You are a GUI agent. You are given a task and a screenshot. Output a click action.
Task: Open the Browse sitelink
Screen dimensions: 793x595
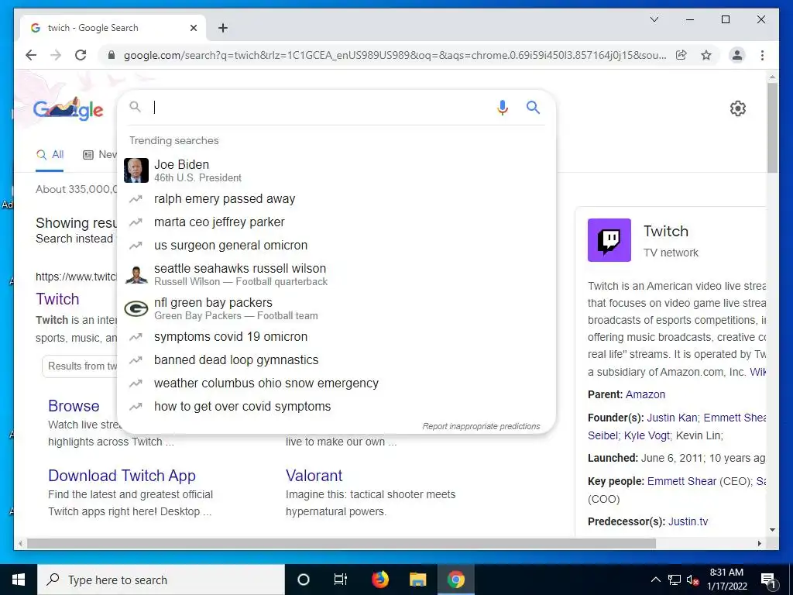[74, 406]
